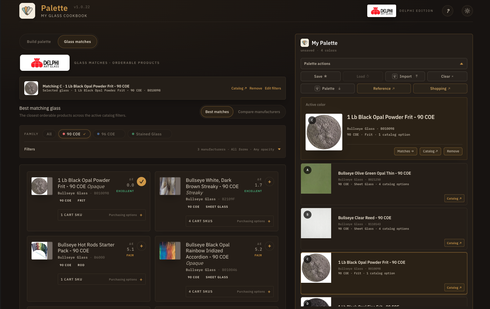Open the White, Dark Brown Streaky thumbnail
This screenshot has width=490, height=309.
pyautogui.click(x=170, y=186)
